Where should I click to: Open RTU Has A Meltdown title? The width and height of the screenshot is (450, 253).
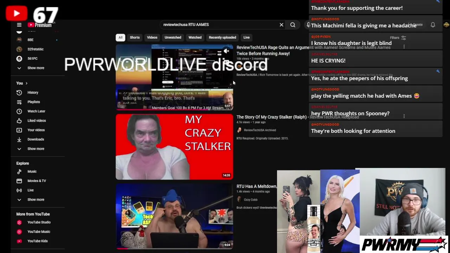(x=256, y=187)
